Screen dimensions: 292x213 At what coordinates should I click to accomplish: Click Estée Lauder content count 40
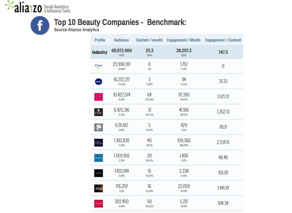click(x=149, y=140)
